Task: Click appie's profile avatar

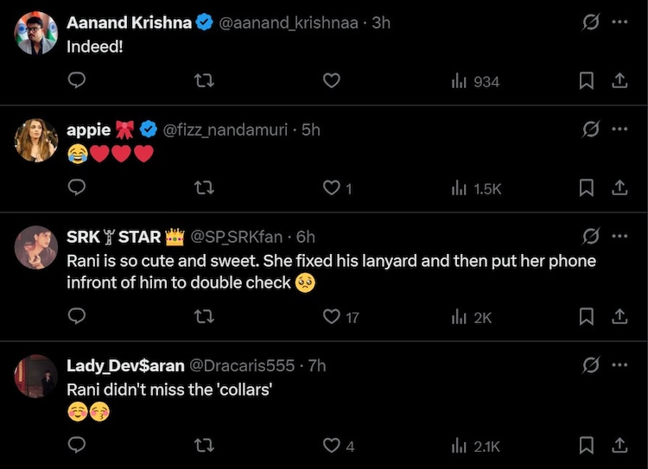Action: tap(35, 140)
